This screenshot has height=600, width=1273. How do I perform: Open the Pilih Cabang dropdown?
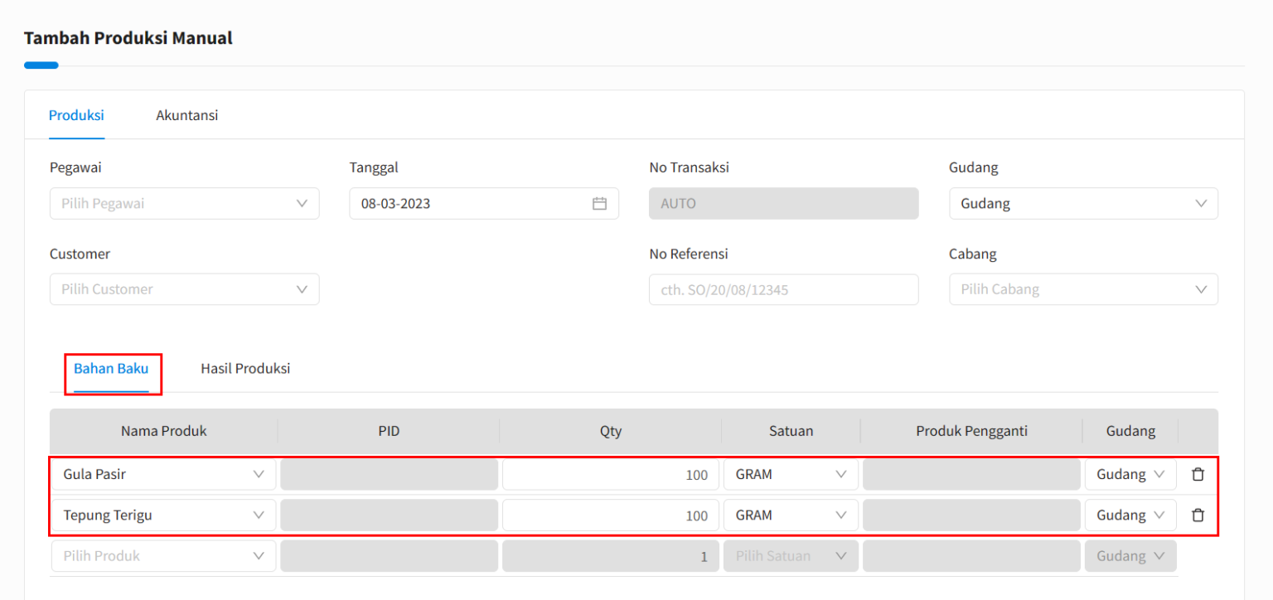1082,288
